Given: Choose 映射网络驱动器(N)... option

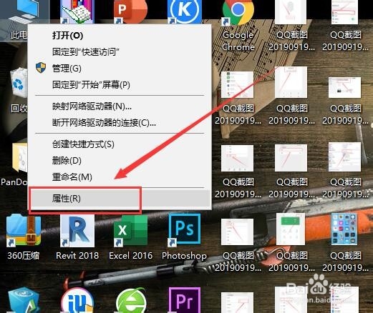Looking at the screenshot, I should (120, 106).
